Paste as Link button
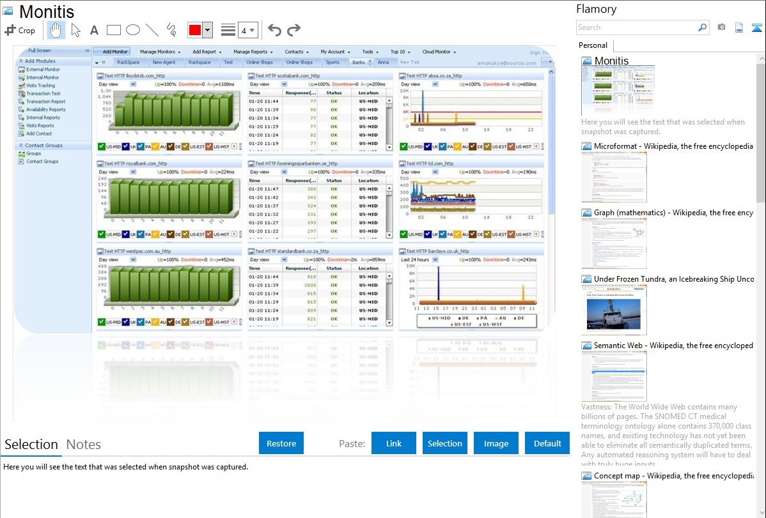 click(394, 443)
